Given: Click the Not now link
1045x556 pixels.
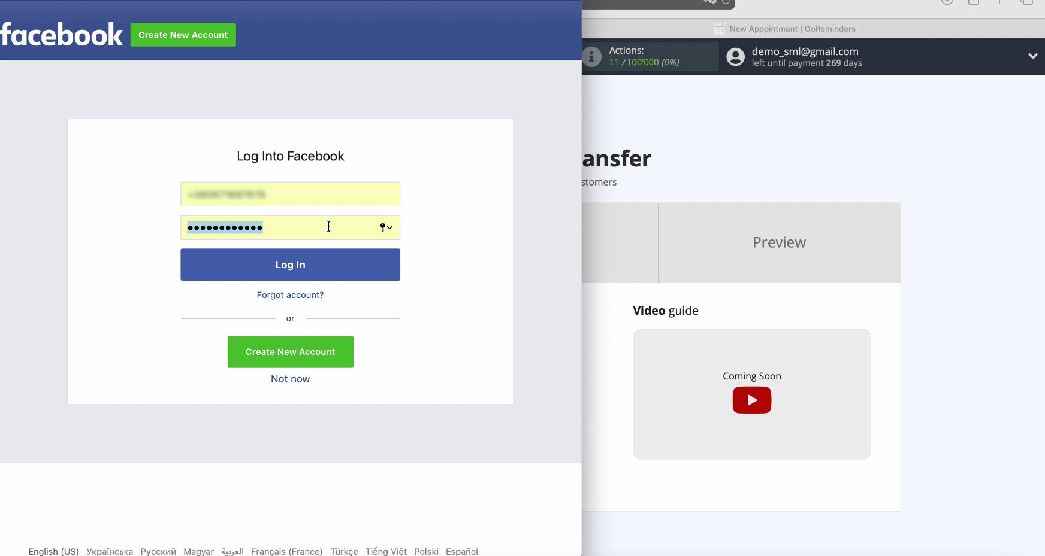Looking at the screenshot, I should click(291, 379).
